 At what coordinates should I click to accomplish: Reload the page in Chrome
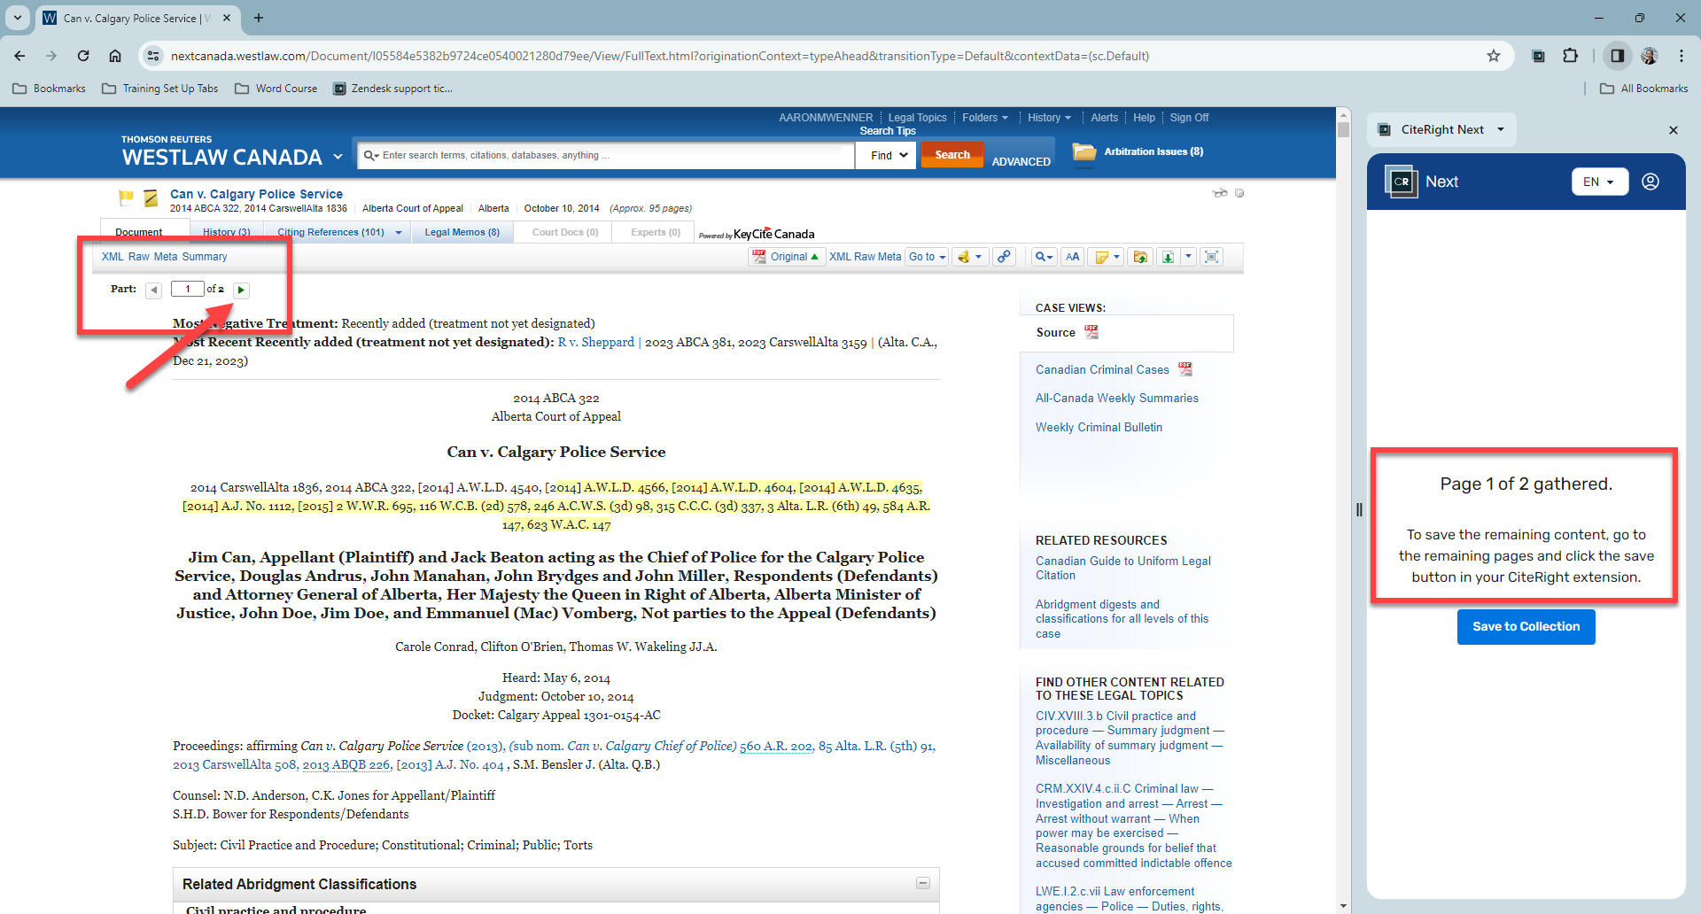point(83,56)
